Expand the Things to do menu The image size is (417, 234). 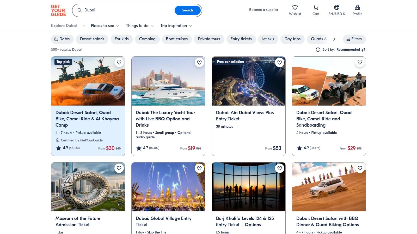tap(139, 26)
